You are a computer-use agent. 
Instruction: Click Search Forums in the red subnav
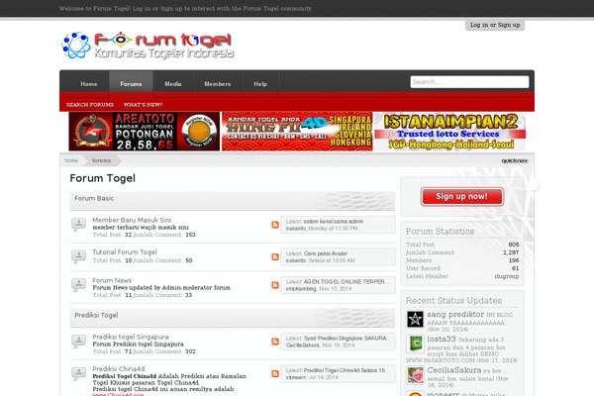[x=90, y=105]
